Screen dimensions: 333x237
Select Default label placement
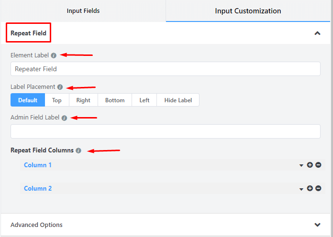click(x=28, y=100)
